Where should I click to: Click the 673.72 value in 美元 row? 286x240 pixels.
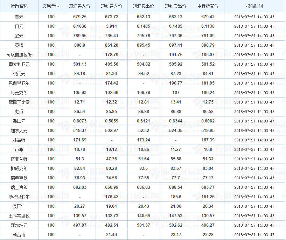coord(112,17)
